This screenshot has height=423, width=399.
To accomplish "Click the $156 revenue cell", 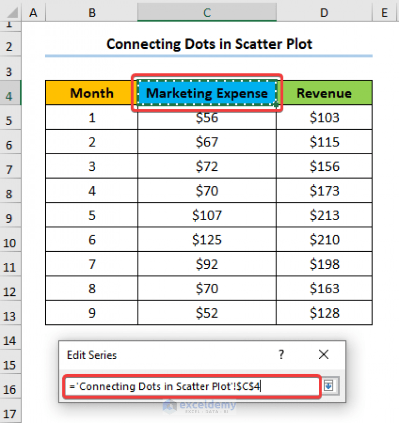I will (324, 166).
